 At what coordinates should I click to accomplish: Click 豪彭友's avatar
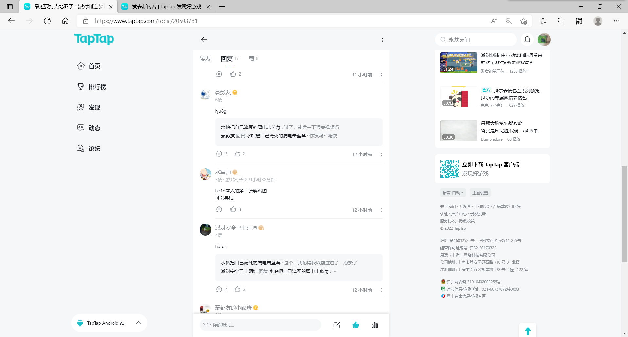click(x=205, y=95)
